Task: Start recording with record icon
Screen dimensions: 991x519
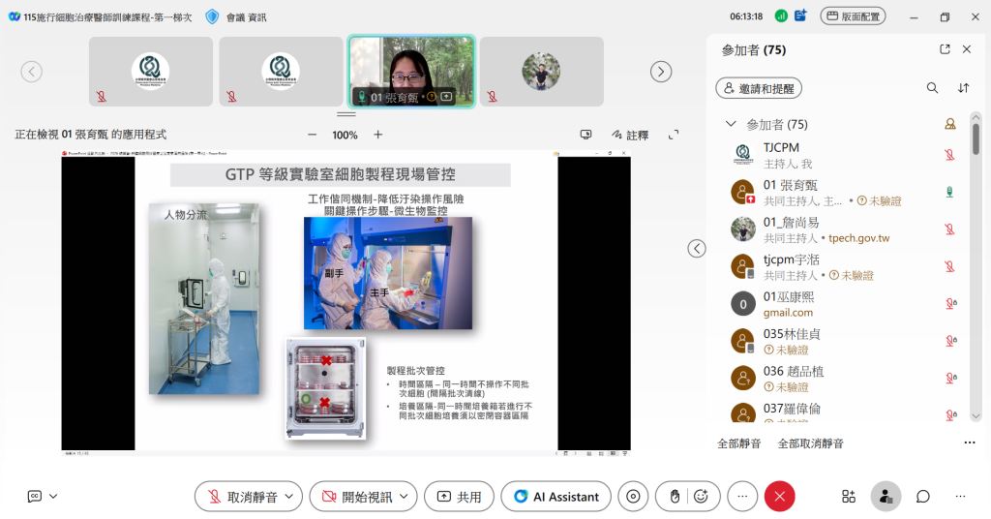Action: point(633,497)
